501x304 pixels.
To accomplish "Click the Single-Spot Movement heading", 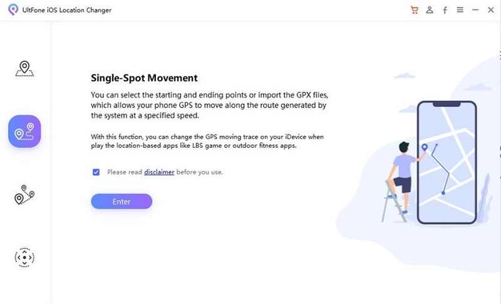I will (144, 78).
